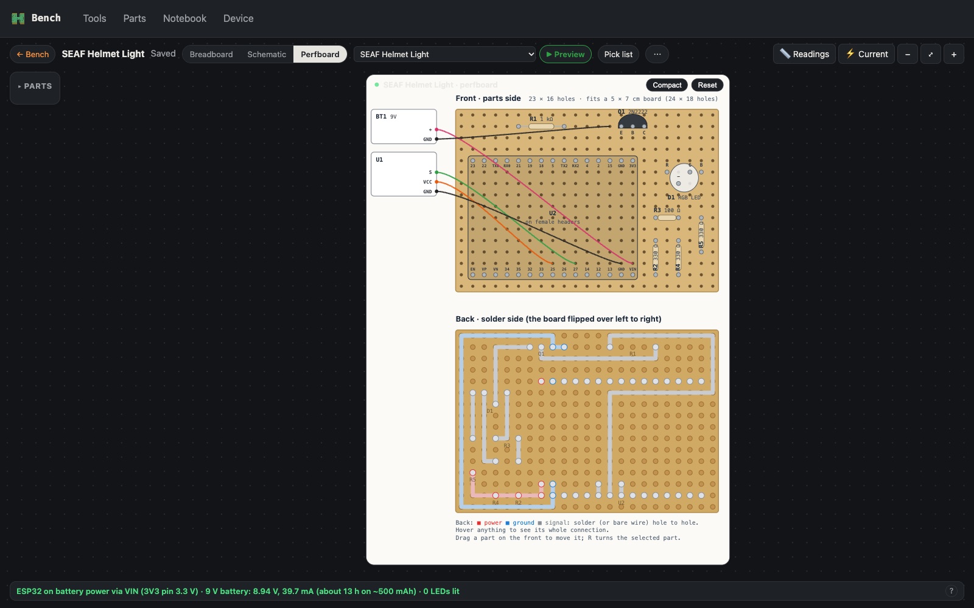The height and width of the screenshot is (608, 974).
Task: Open the Current lightning tool
Action: (x=867, y=54)
